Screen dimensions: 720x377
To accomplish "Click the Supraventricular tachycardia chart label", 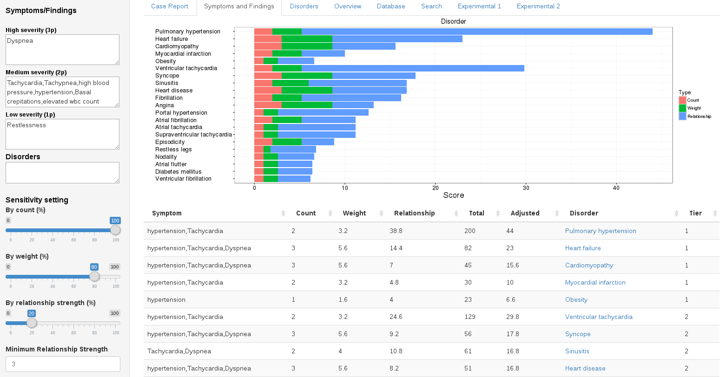I will pyautogui.click(x=193, y=135).
